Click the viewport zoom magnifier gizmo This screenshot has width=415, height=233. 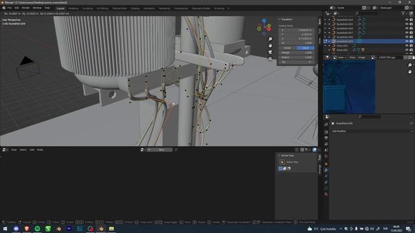pyautogui.click(x=270, y=39)
